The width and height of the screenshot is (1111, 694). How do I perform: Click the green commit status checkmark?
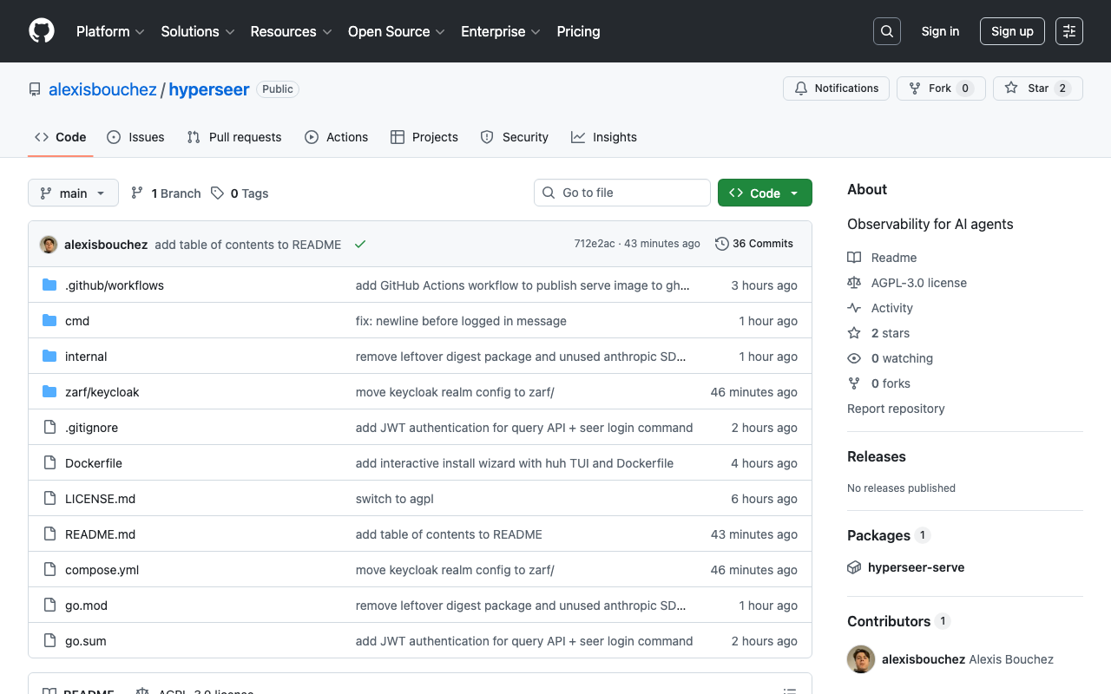(360, 245)
